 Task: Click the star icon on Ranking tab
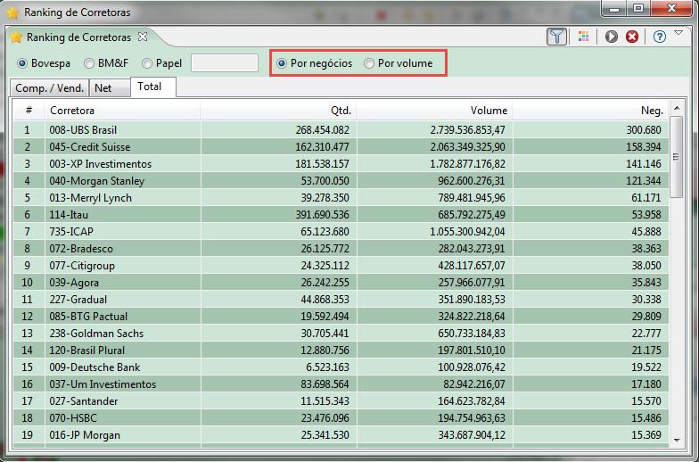coord(16,37)
